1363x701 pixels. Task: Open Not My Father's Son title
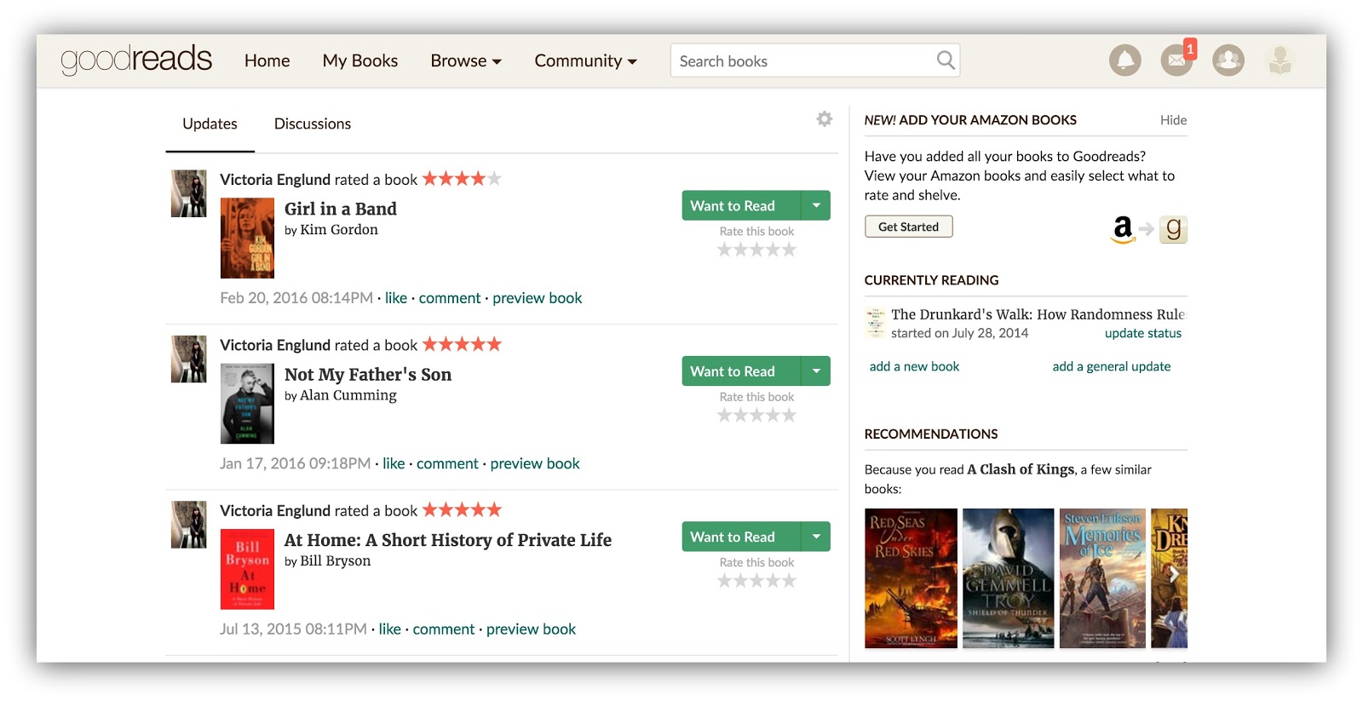click(368, 374)
